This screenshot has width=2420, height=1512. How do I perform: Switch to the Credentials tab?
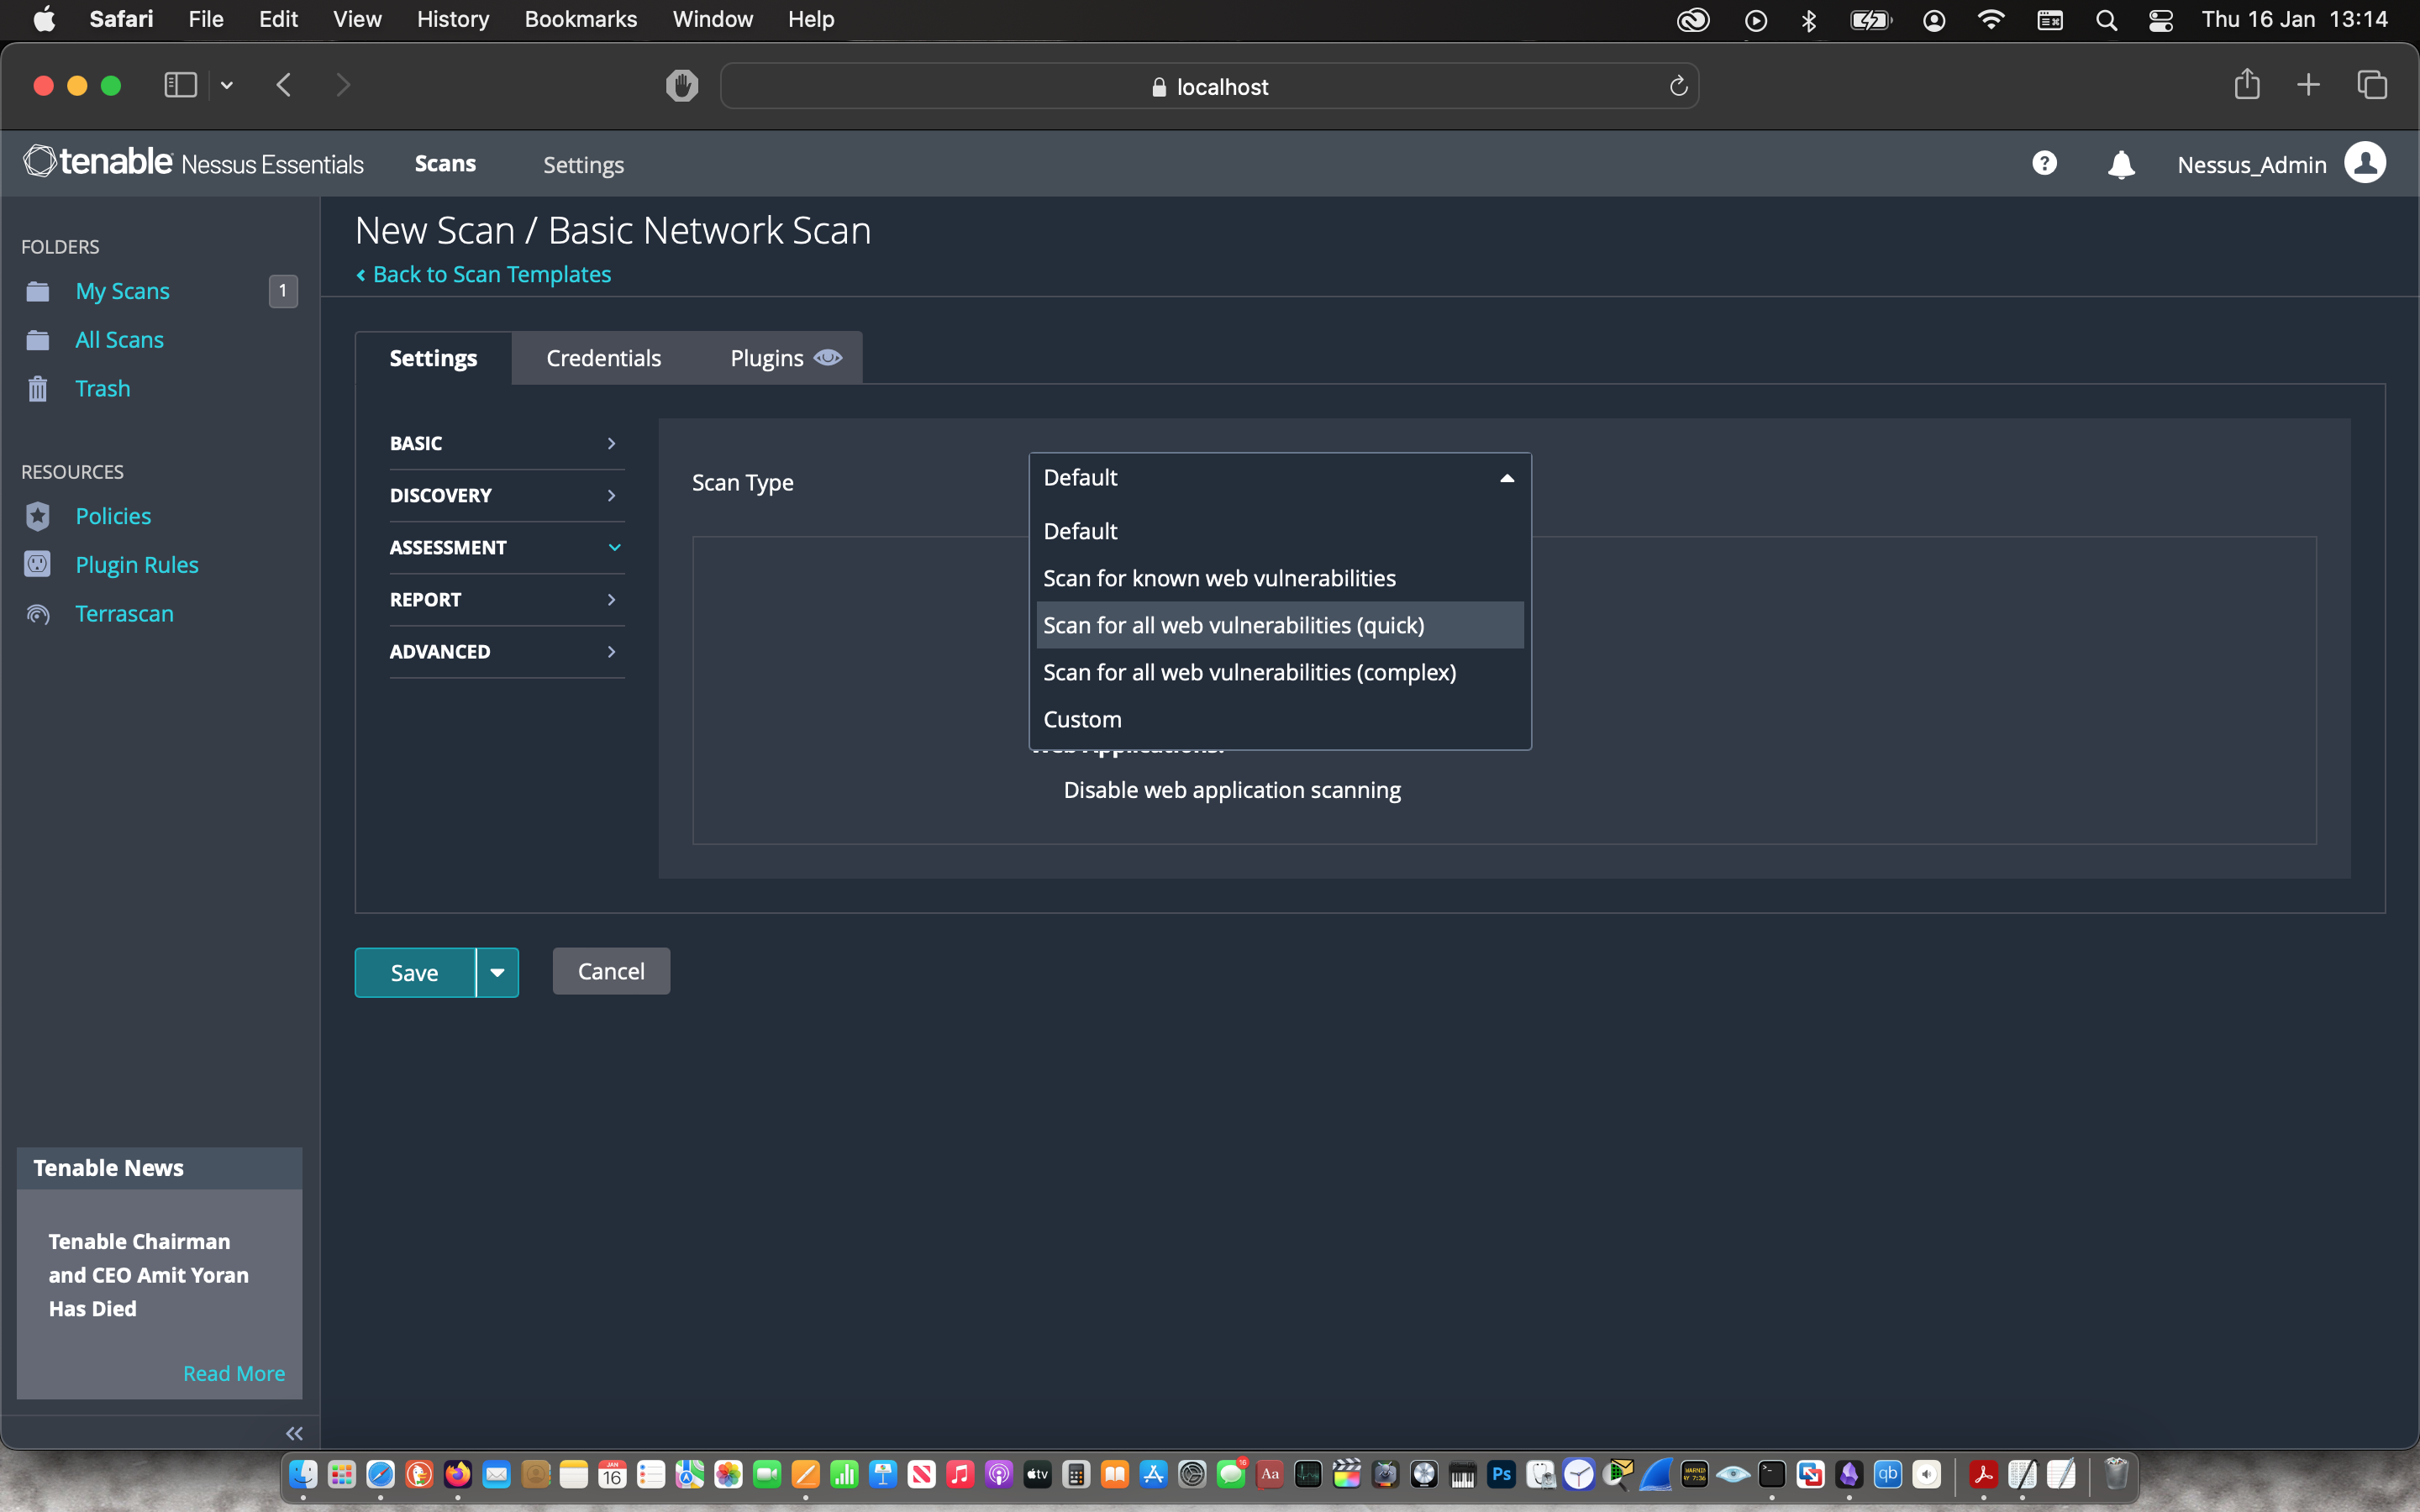[x=603, y=358]
